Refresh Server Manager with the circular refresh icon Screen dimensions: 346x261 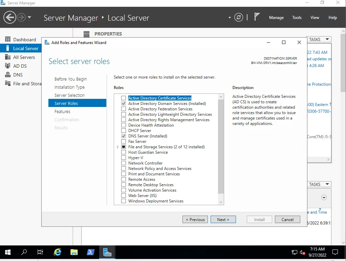(x=239, y=17)
